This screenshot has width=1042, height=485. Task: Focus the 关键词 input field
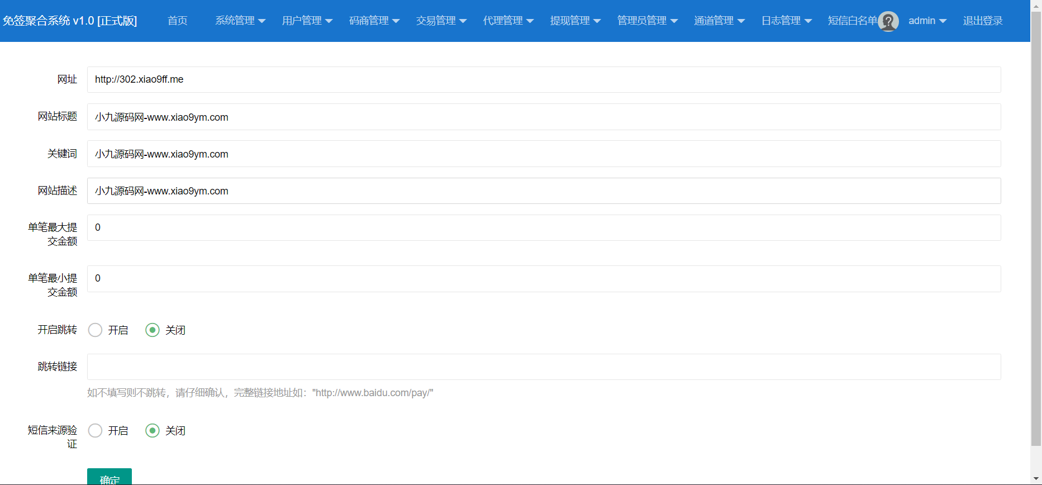544,154
